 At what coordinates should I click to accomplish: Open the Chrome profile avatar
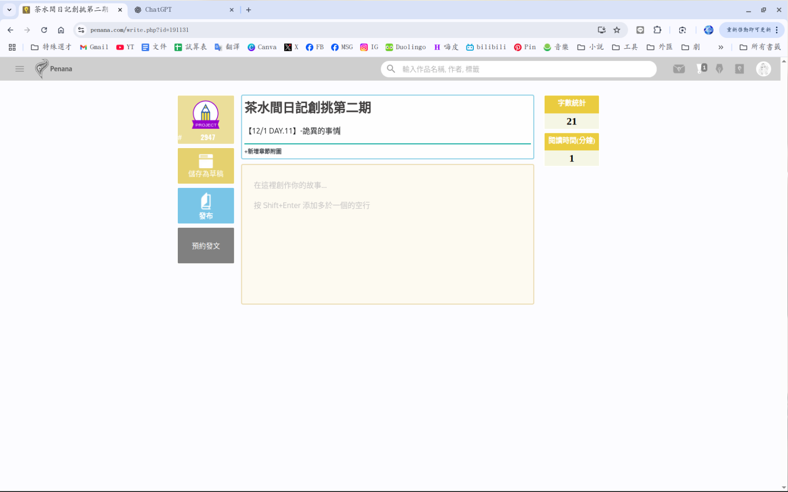708,30
